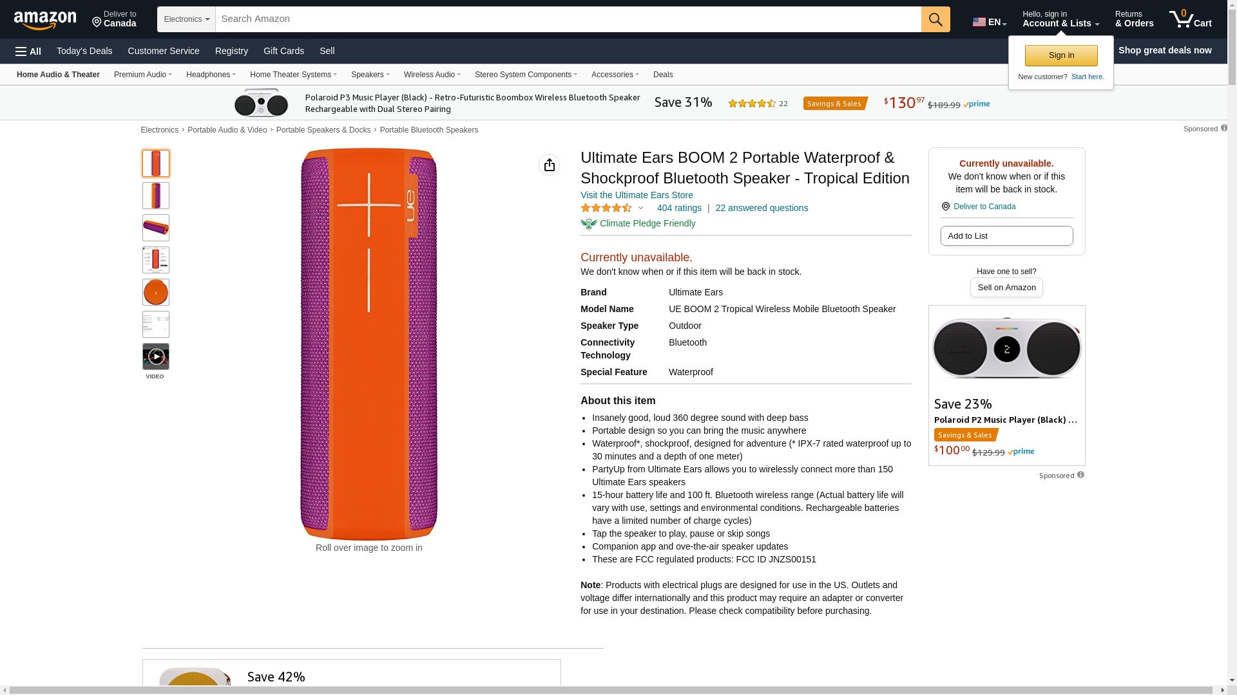This screenshot has width=1237, height=695.
Task: Open the 22 answered questions link
Action: coord(762,208)
